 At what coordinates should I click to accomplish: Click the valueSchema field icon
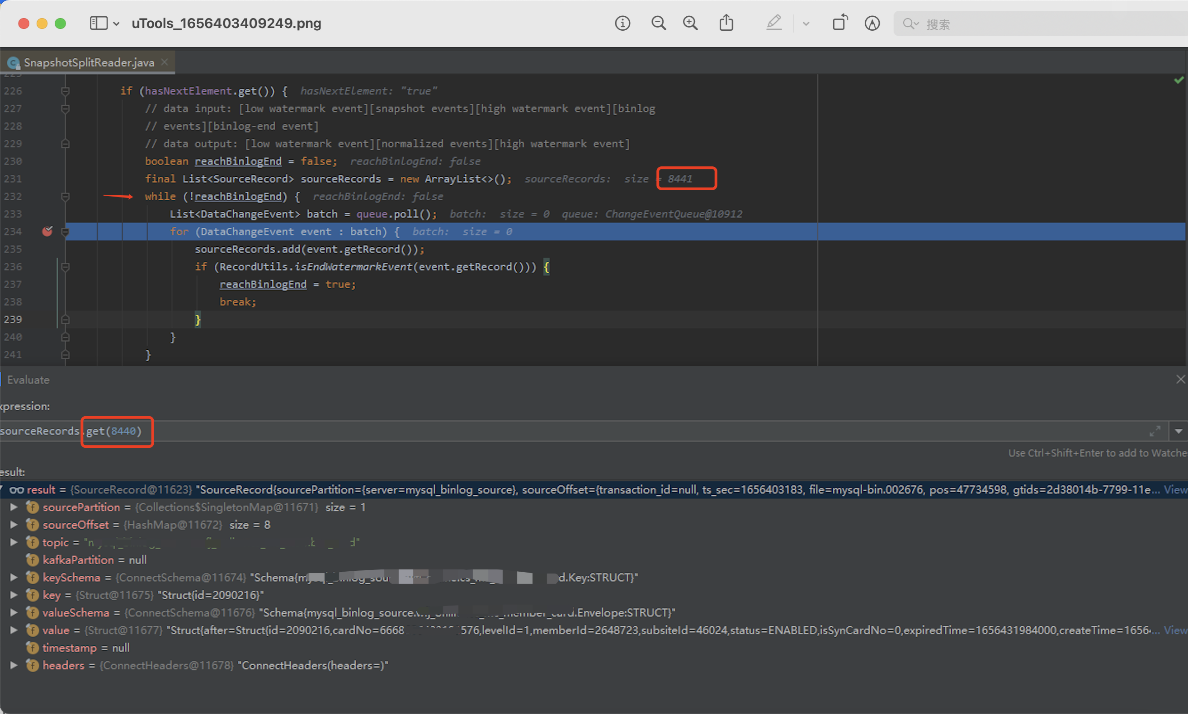pyautogui.click(x=32, y=612)
